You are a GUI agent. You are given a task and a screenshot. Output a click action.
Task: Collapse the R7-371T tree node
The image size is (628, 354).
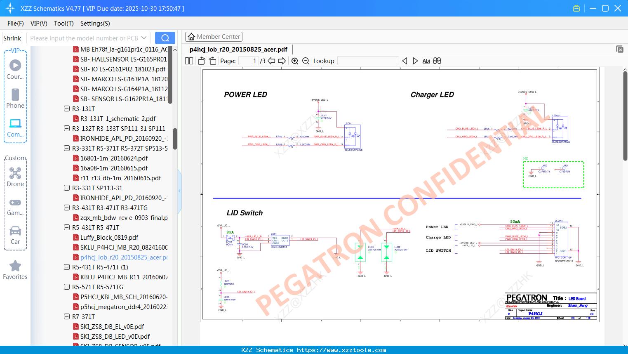pos(67,317)
